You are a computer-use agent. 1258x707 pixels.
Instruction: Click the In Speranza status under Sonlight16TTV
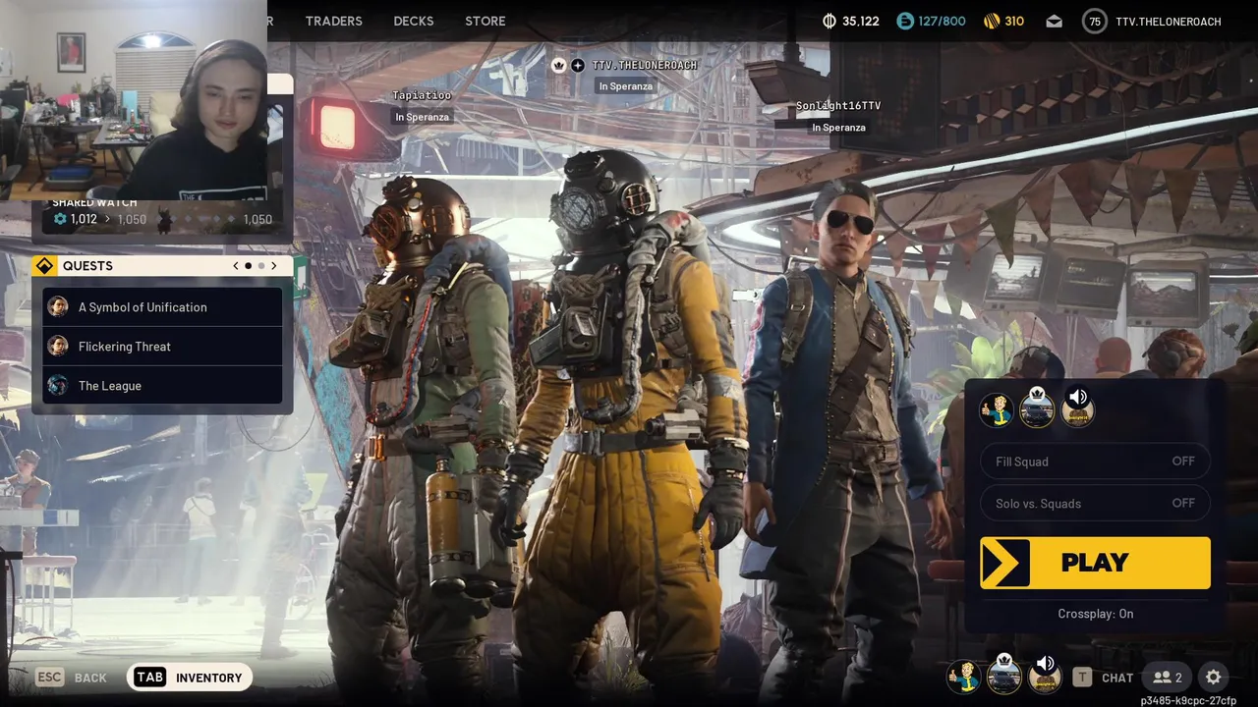click(x=838, y=128)
